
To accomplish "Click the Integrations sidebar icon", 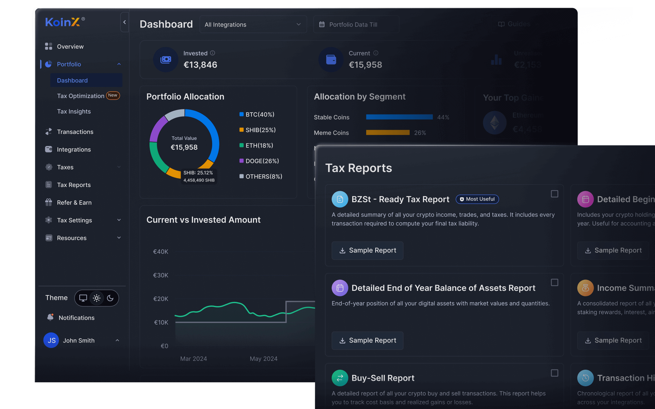I will pos(48,149).
